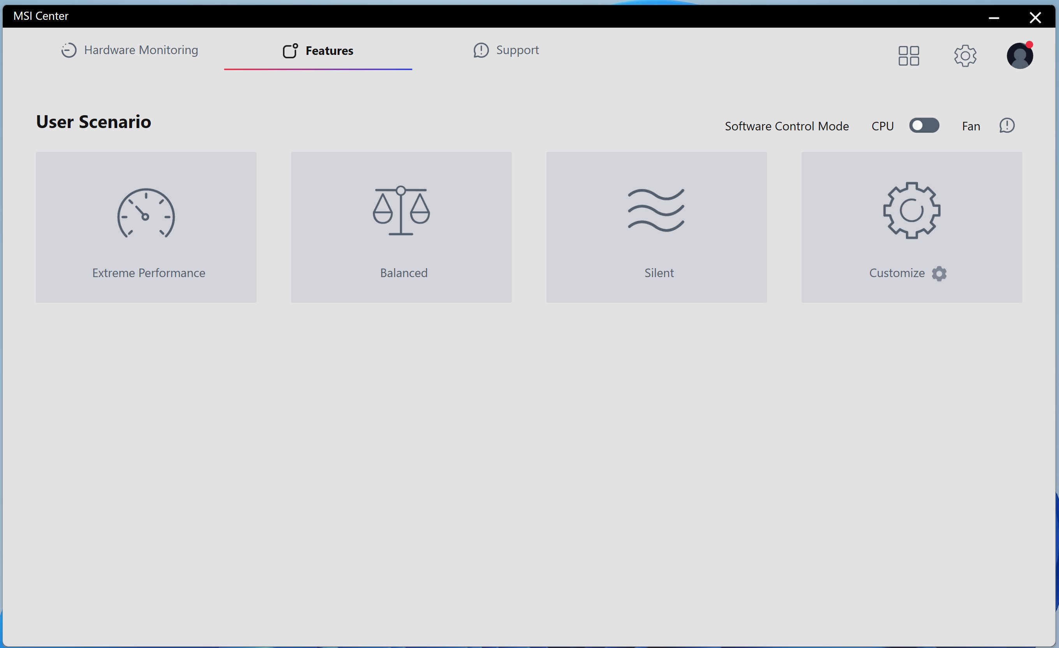Open MSI Center settings gear icon

click(965, 56)
